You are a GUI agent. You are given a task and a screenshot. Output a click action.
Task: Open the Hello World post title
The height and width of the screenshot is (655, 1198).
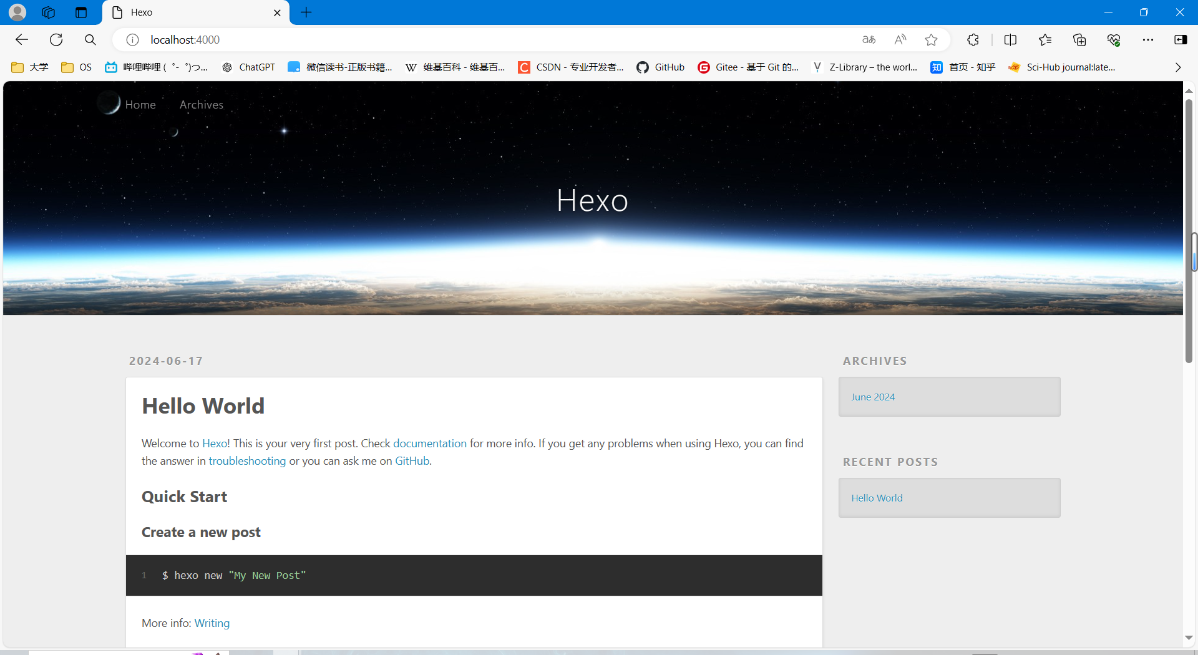[203, 406]
